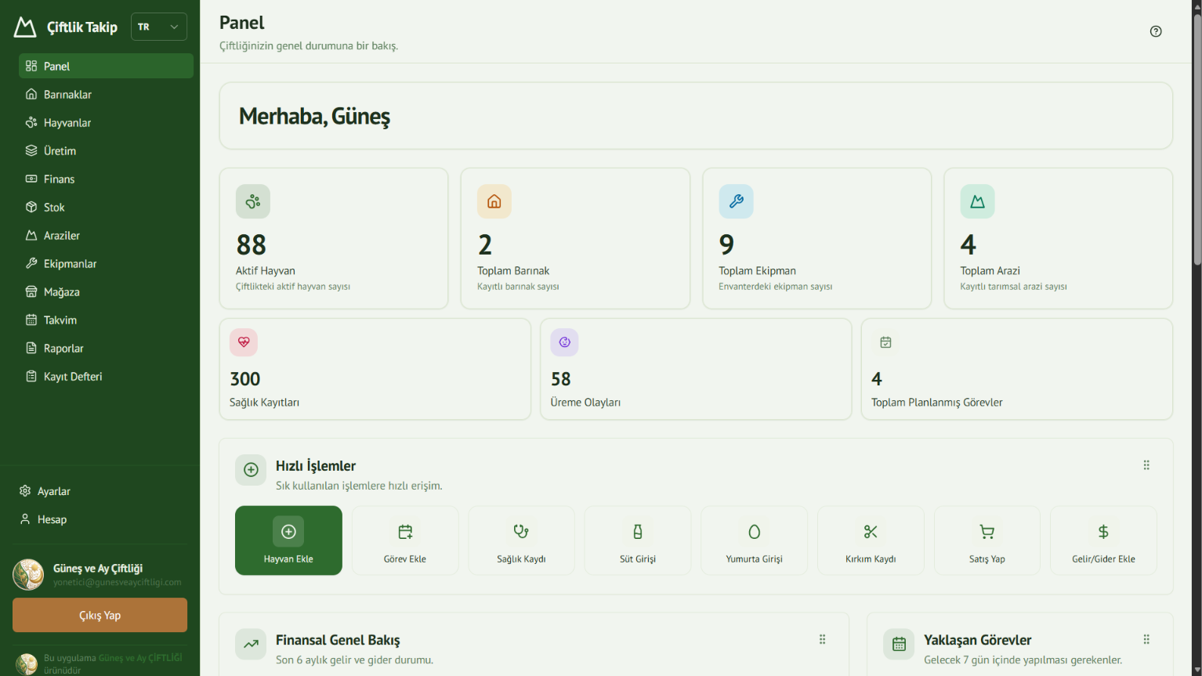1202x676 pixels.
Task: Click the Planlanmış Görevler calendar icon
Action: tap(885, 342)
